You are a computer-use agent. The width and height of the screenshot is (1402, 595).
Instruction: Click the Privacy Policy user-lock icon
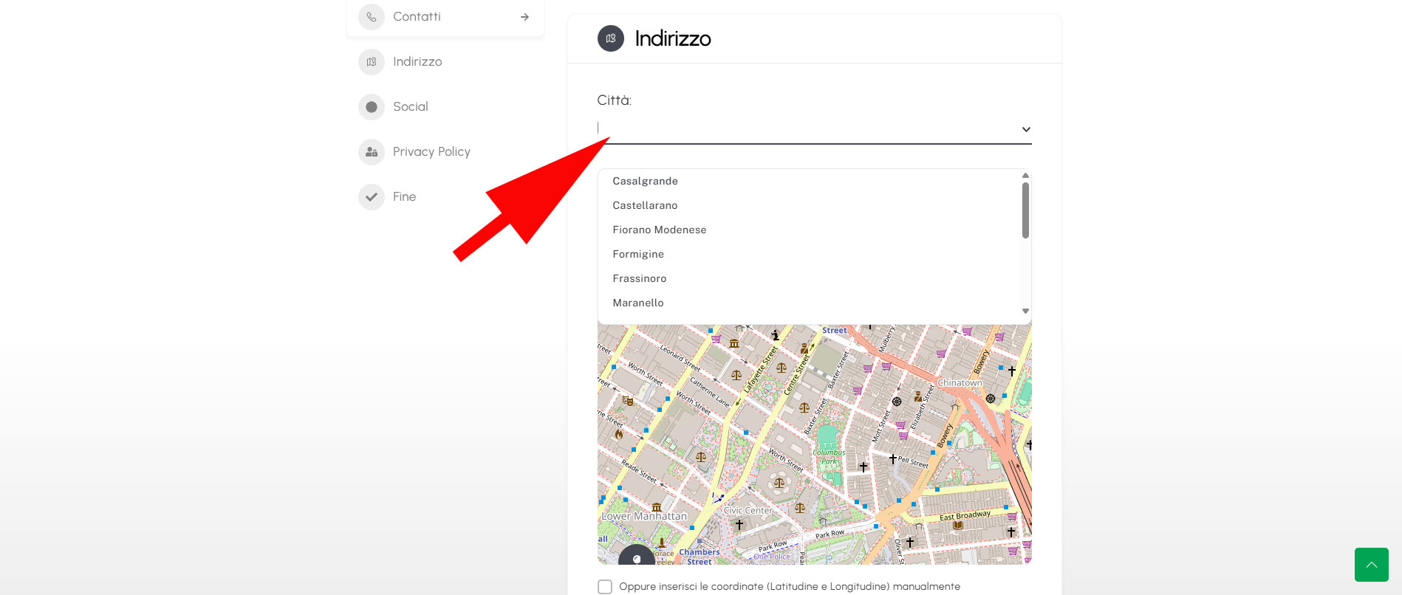[x=372, y=152]
